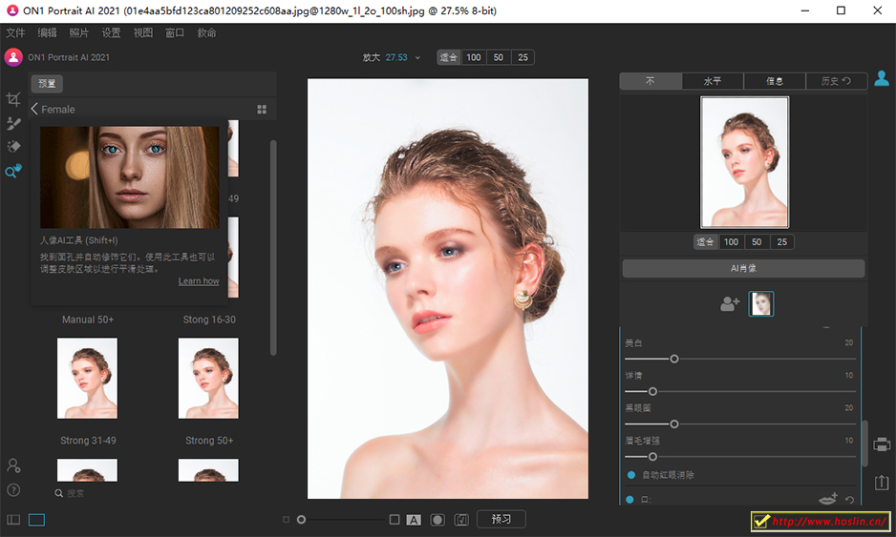The image size is (896, 537).
Task: Toggle the mouth section on/off dot
Action: (x=629, y=499)
